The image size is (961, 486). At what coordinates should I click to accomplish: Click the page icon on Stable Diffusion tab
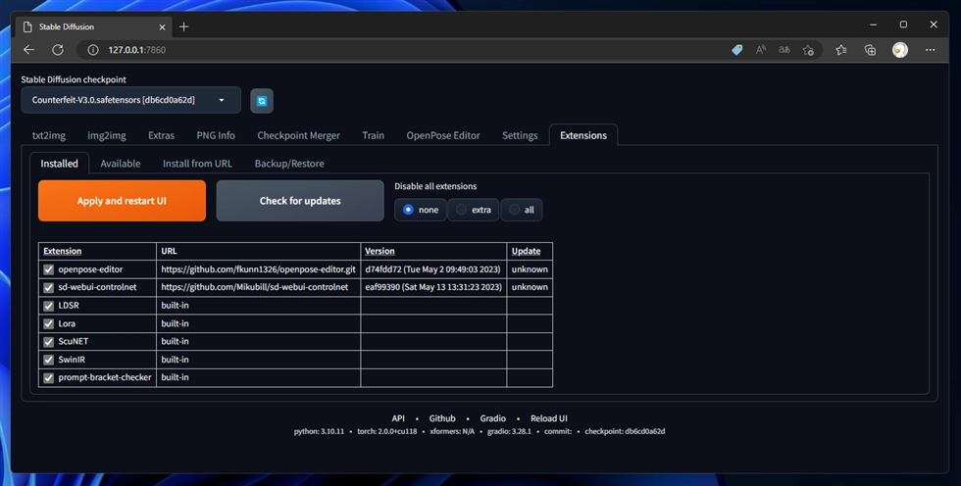click(27, 26)
